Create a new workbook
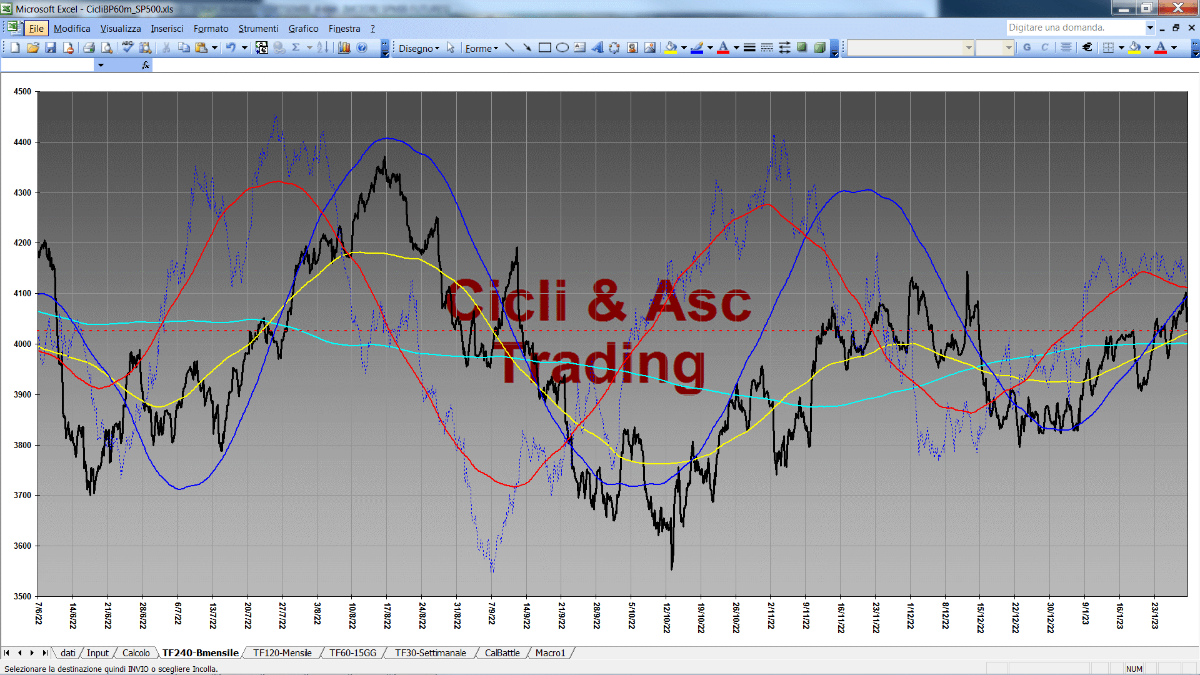The height and width of the screenshot is (675, 1200). click(15, 47)
